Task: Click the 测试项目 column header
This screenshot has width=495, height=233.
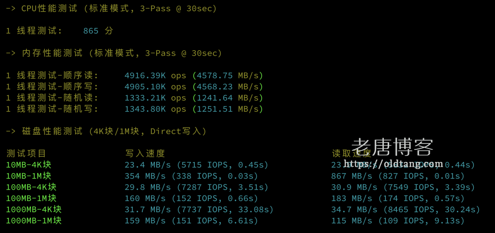Action: click(26, 153)
